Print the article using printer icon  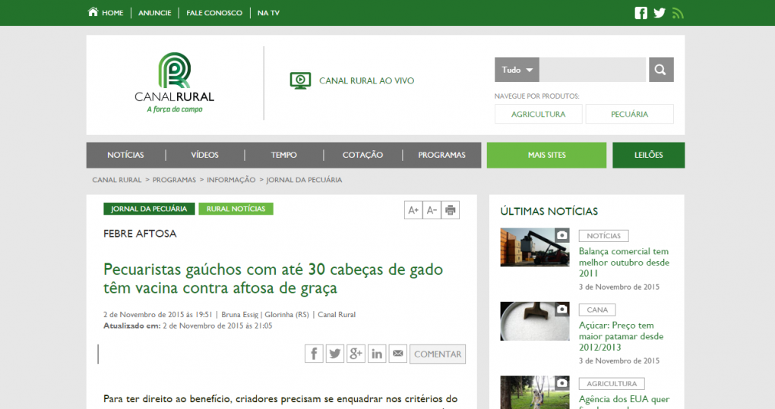coord(451,210)
